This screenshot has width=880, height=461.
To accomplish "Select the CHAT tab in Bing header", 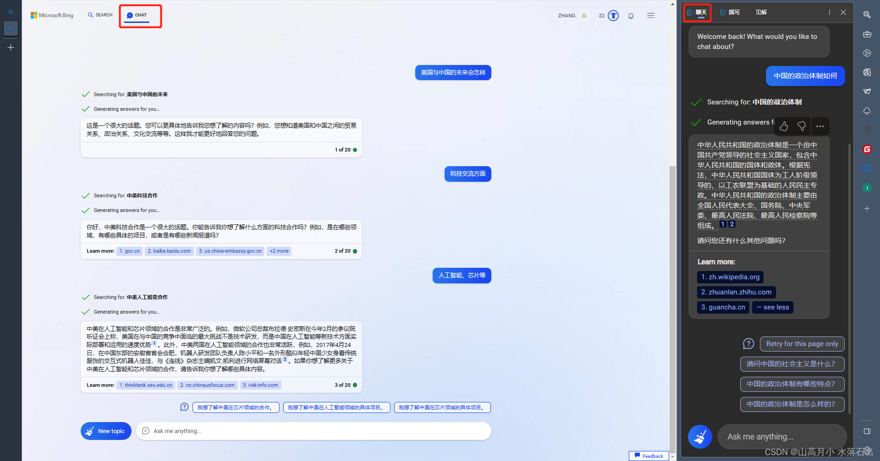I will (137, 15).
